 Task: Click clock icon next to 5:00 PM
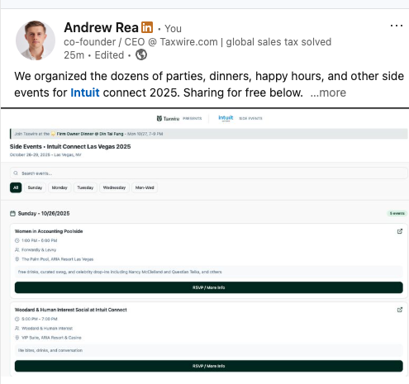pyautogui.click(x=17, y=319)
